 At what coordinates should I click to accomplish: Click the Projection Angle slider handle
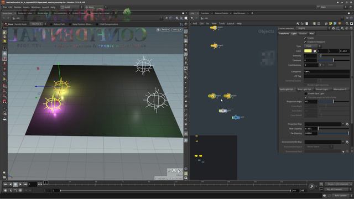tap(334, 102)
